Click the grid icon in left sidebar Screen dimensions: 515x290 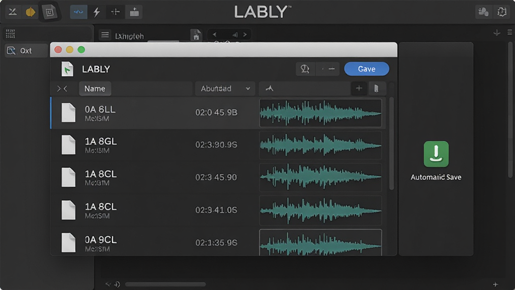click(10, 34)
